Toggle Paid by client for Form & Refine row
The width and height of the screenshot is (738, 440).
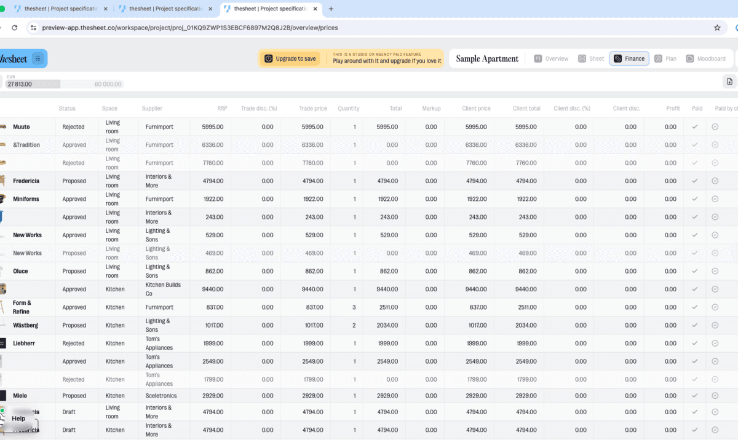[x=715, y=307]
